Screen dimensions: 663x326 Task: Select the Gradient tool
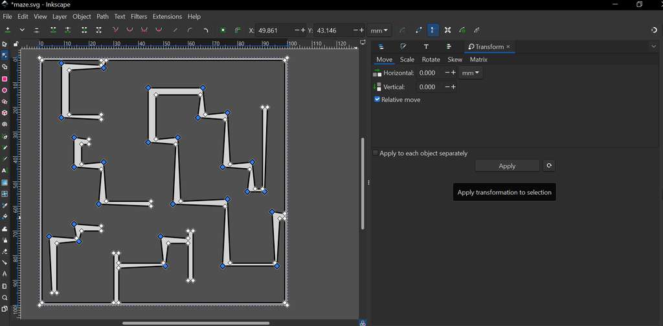coord(5,182)
